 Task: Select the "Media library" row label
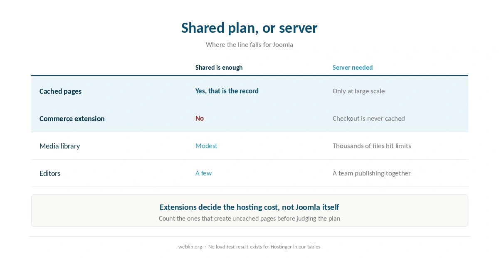click(x=59, y=146)
